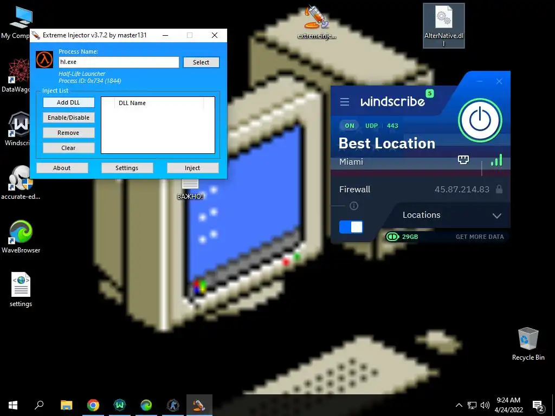The width and height of the screenshot is (555, 416).
Task: Close the Windscribe window
Action: 499,81
